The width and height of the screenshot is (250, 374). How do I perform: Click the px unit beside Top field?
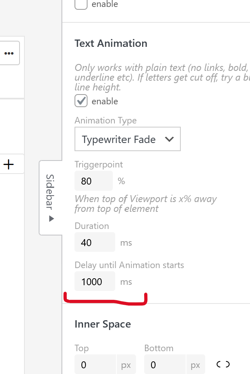[126, 365]
